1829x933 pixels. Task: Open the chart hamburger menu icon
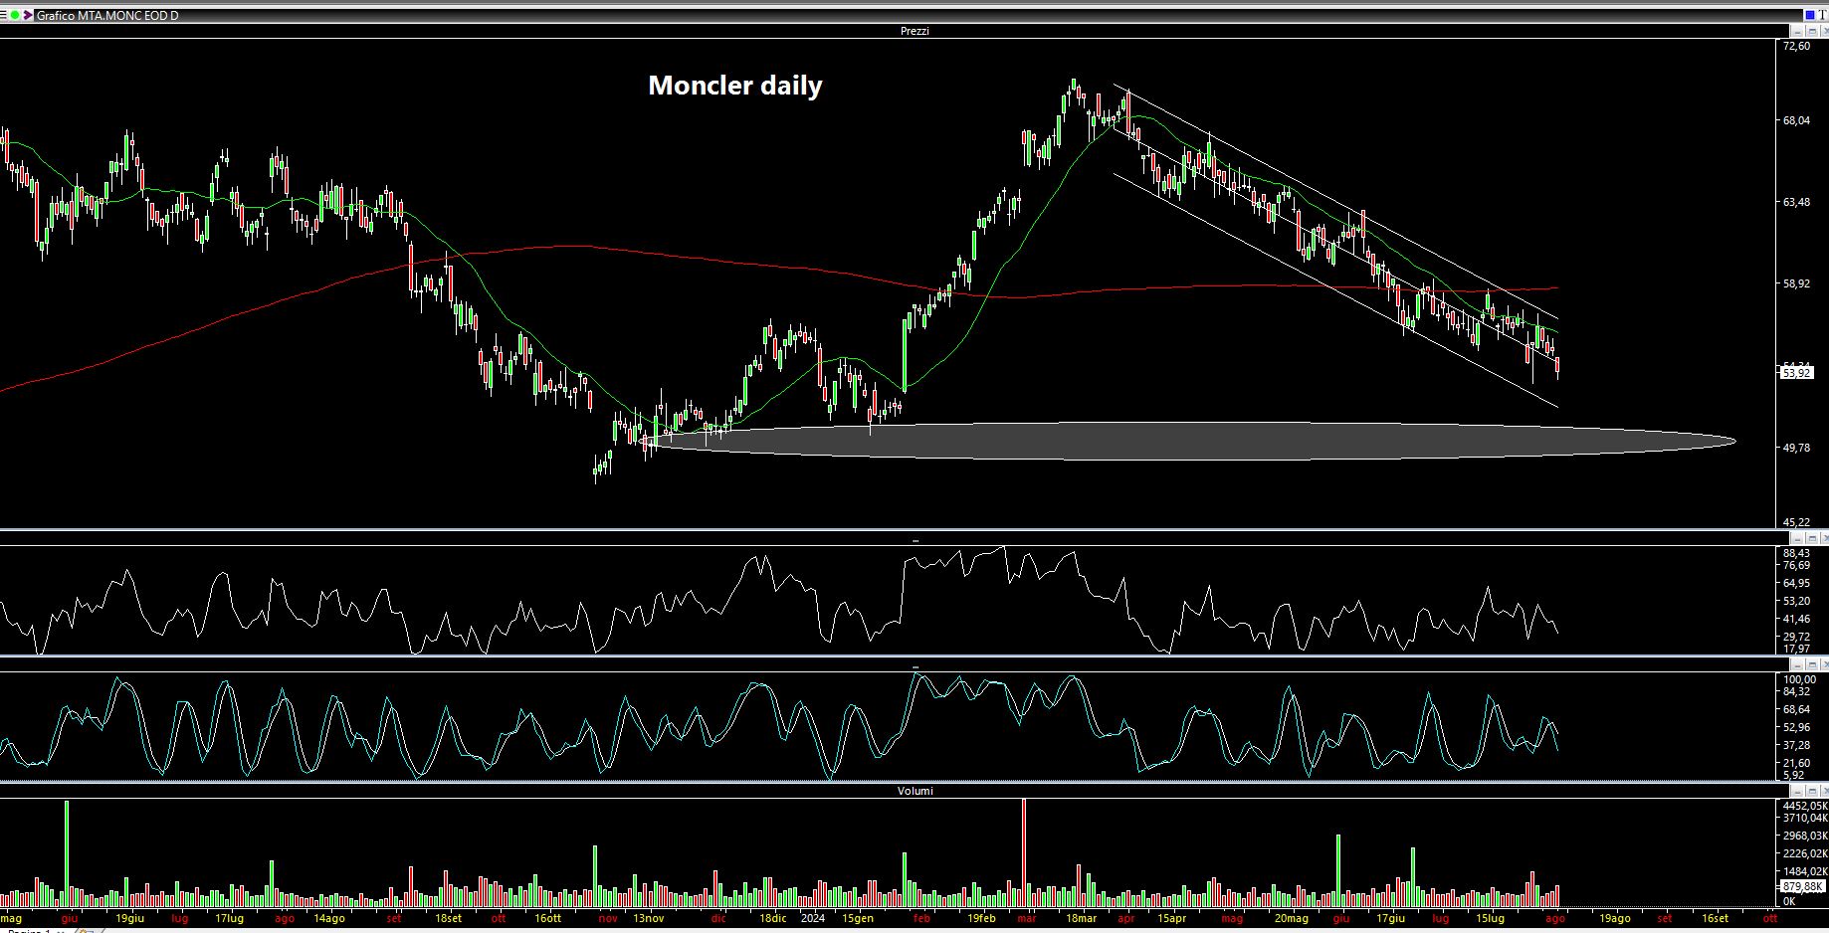click(4, 16)
